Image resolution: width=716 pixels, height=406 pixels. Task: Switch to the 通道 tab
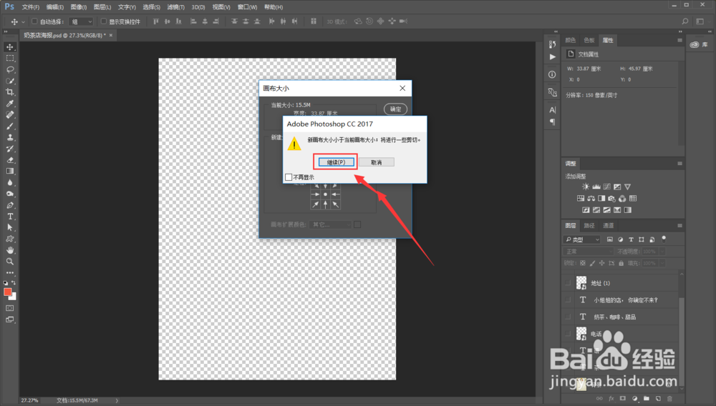608,226
